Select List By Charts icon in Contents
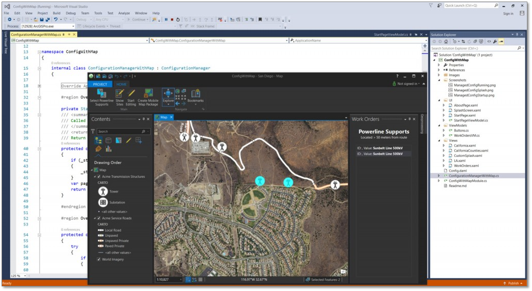532x291 pixels. tap(109, 149)
